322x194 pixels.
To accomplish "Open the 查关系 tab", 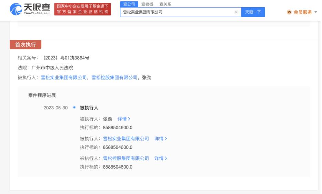I will pos(165,4).
